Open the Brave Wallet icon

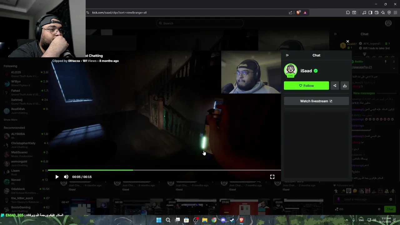(377, 12)
